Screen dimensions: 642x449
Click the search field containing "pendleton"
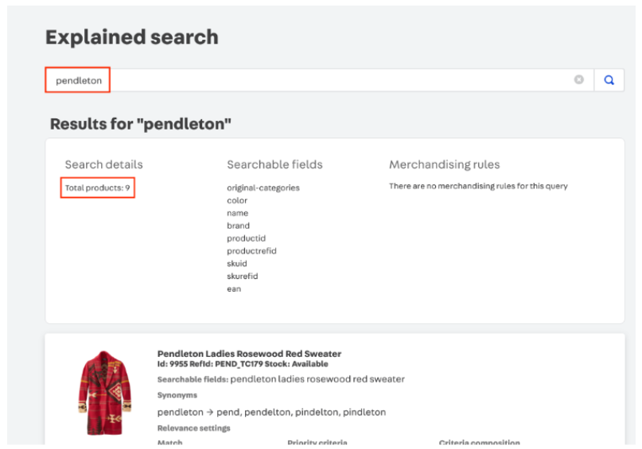318,80
